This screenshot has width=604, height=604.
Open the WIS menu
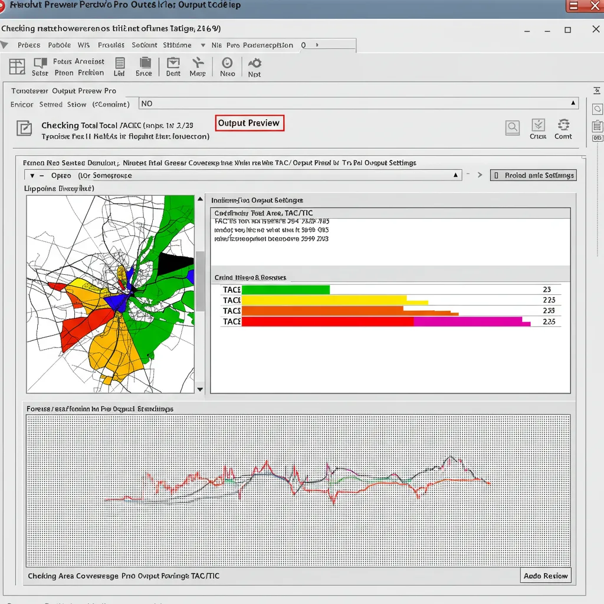coord(84,45)
